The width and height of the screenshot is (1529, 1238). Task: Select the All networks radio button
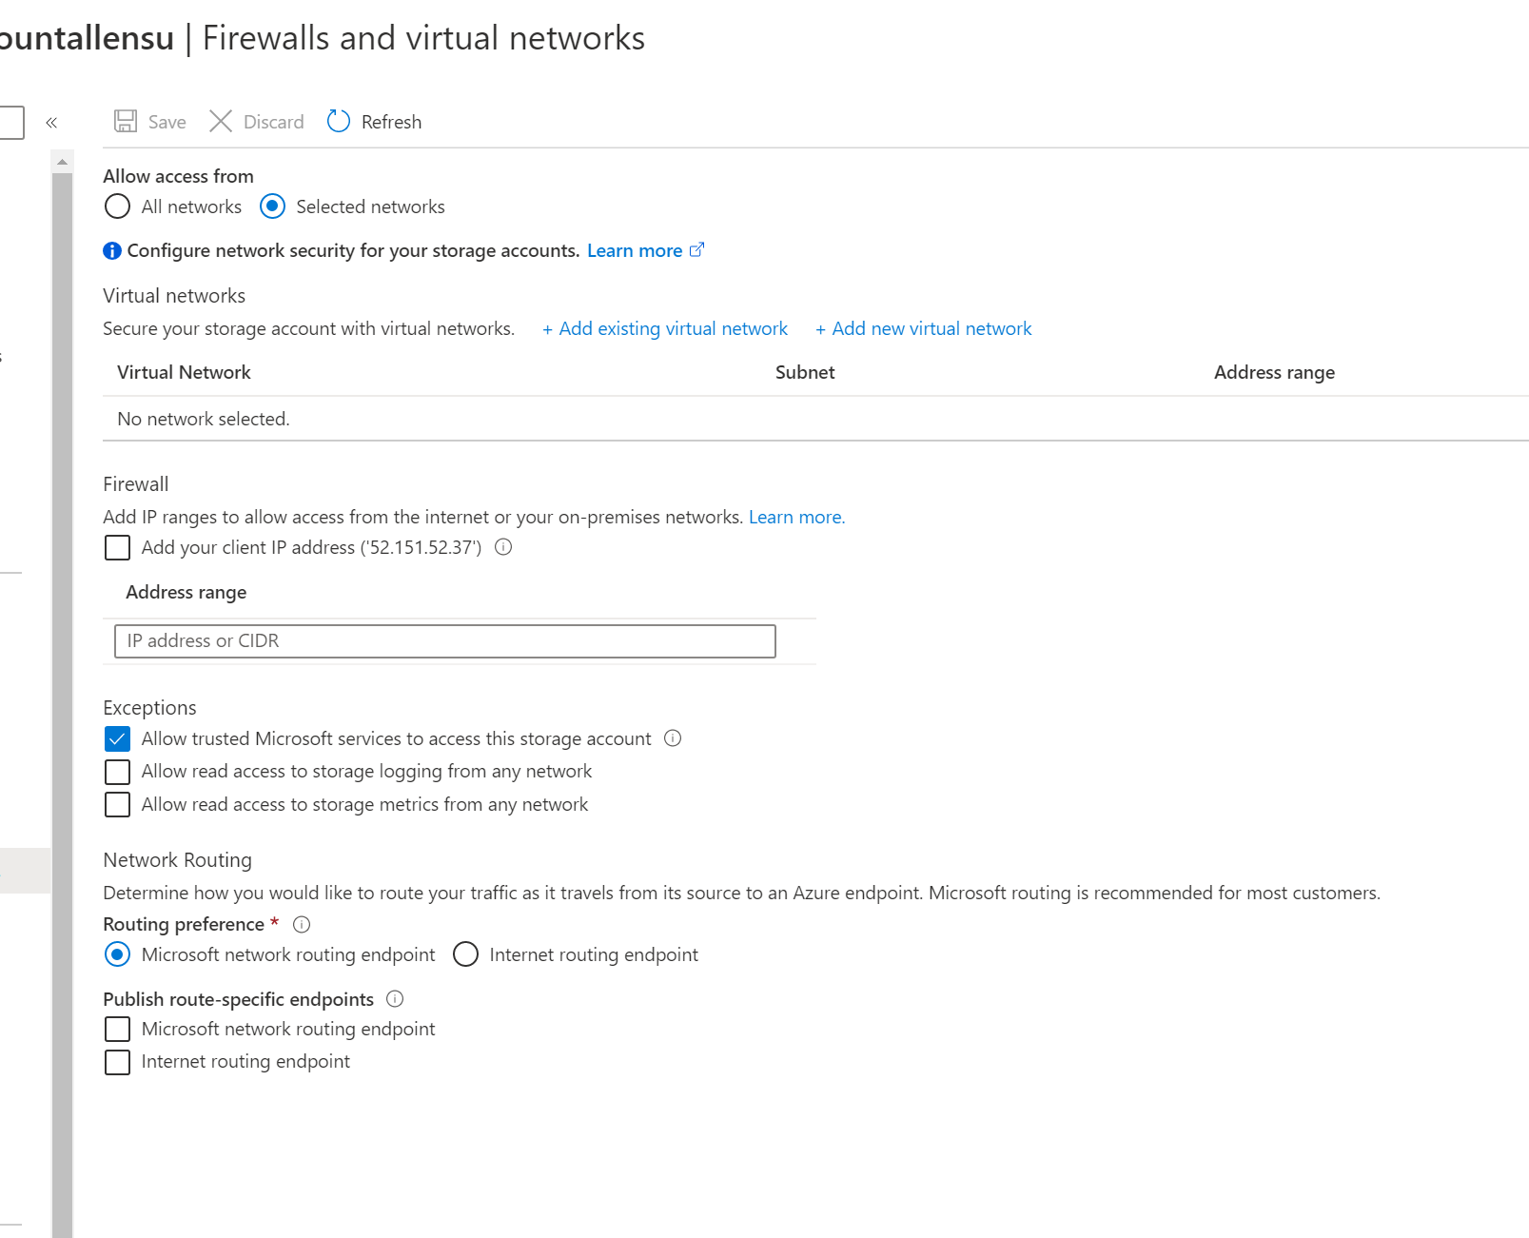(116, 206)
